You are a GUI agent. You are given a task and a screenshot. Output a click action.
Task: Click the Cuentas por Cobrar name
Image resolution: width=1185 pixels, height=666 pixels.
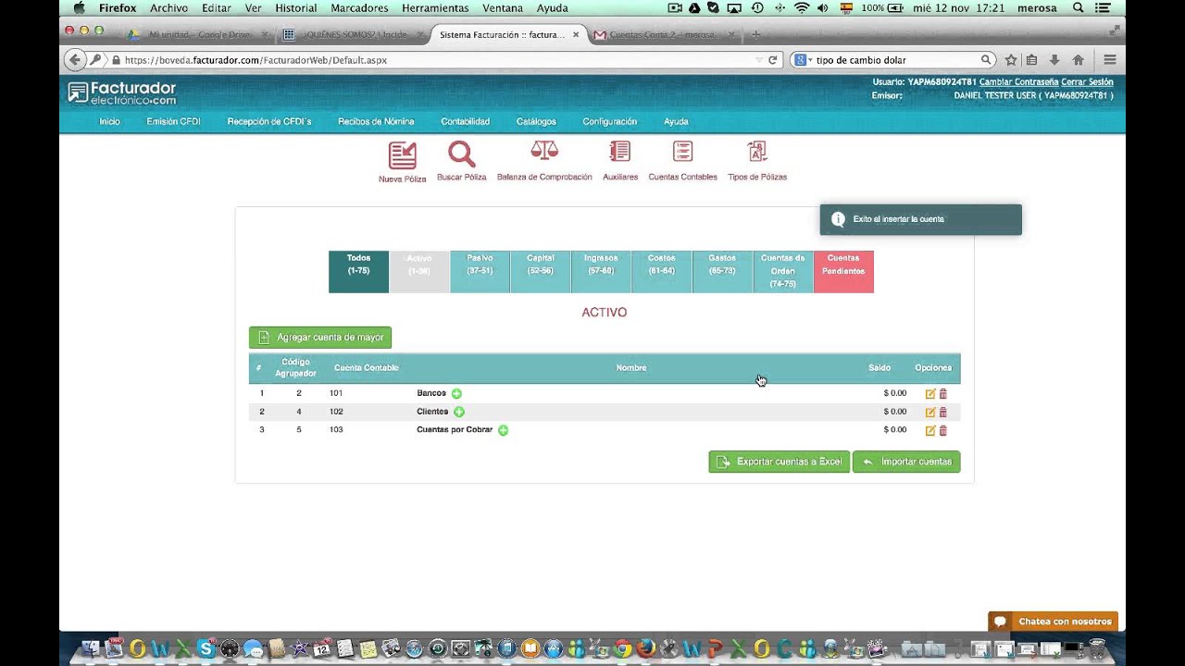coord(455,430)
